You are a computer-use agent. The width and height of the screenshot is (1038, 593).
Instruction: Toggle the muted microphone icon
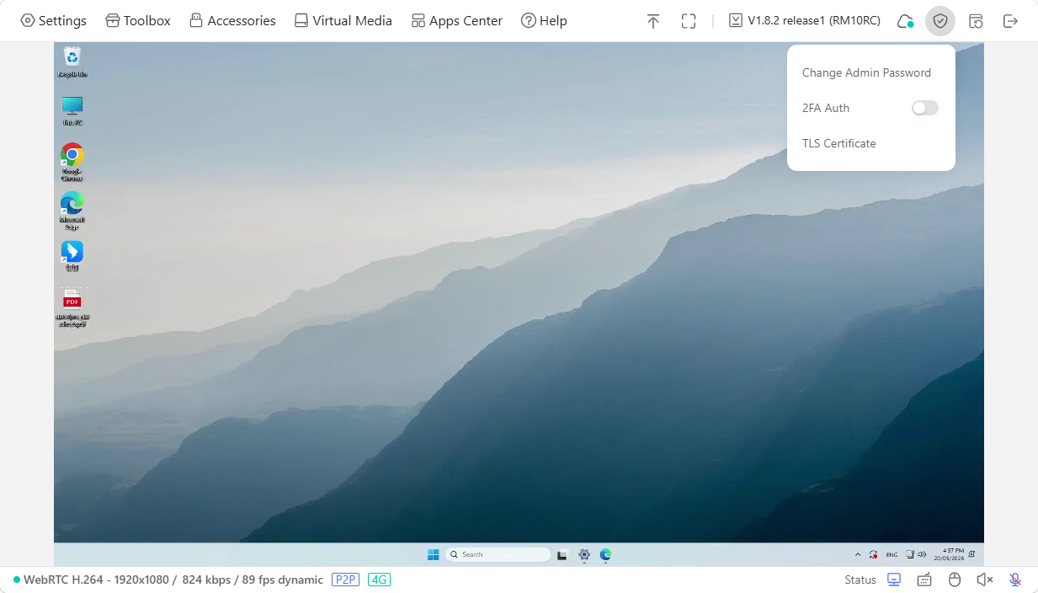1015,580
